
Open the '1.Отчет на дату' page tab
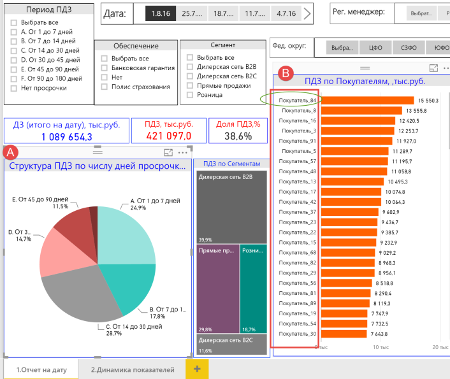[41, 369]
